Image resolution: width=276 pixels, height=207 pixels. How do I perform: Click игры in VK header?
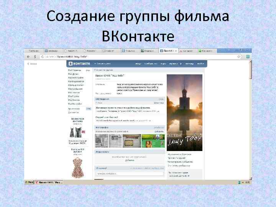[163, 64]
